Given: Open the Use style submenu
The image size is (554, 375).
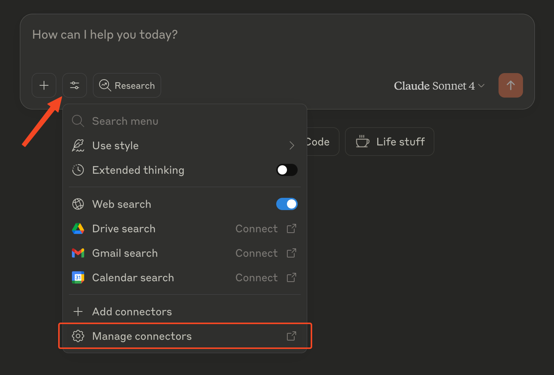Looking at the screenshot, I should (185, 145).
